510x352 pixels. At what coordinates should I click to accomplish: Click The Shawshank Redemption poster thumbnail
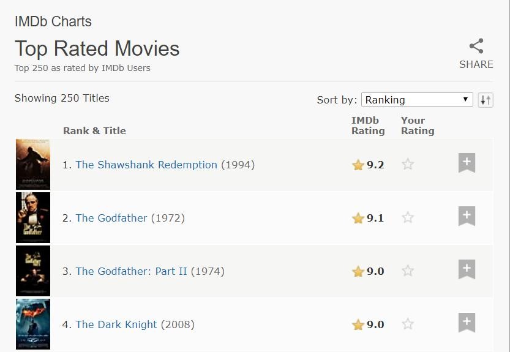(x=33, y=164)
